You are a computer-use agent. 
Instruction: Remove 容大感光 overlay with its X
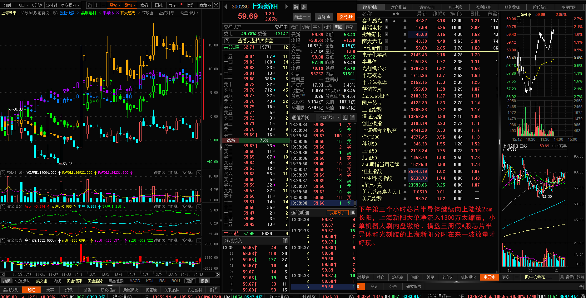pyautogui.click(x=139, y=13)
